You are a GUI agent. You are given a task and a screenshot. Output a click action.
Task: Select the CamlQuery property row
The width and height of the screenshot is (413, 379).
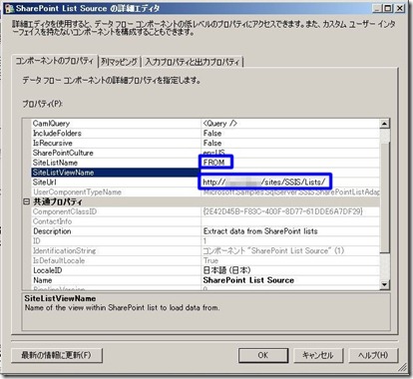coord(206,124)
